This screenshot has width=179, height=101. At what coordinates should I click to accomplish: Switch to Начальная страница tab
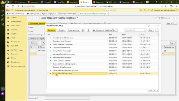tap(15, 14)
